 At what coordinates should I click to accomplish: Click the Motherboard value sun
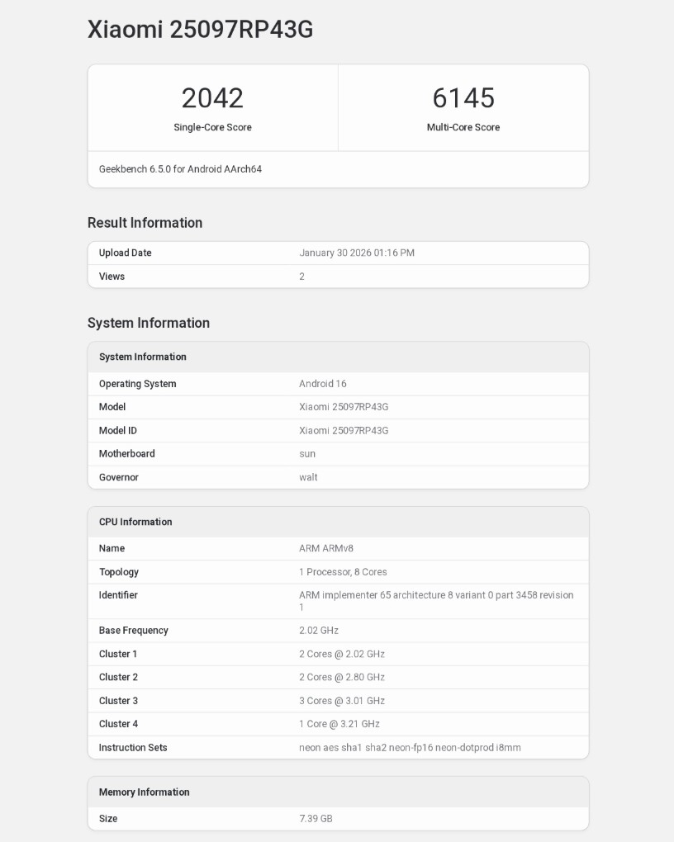click(307, 454)
